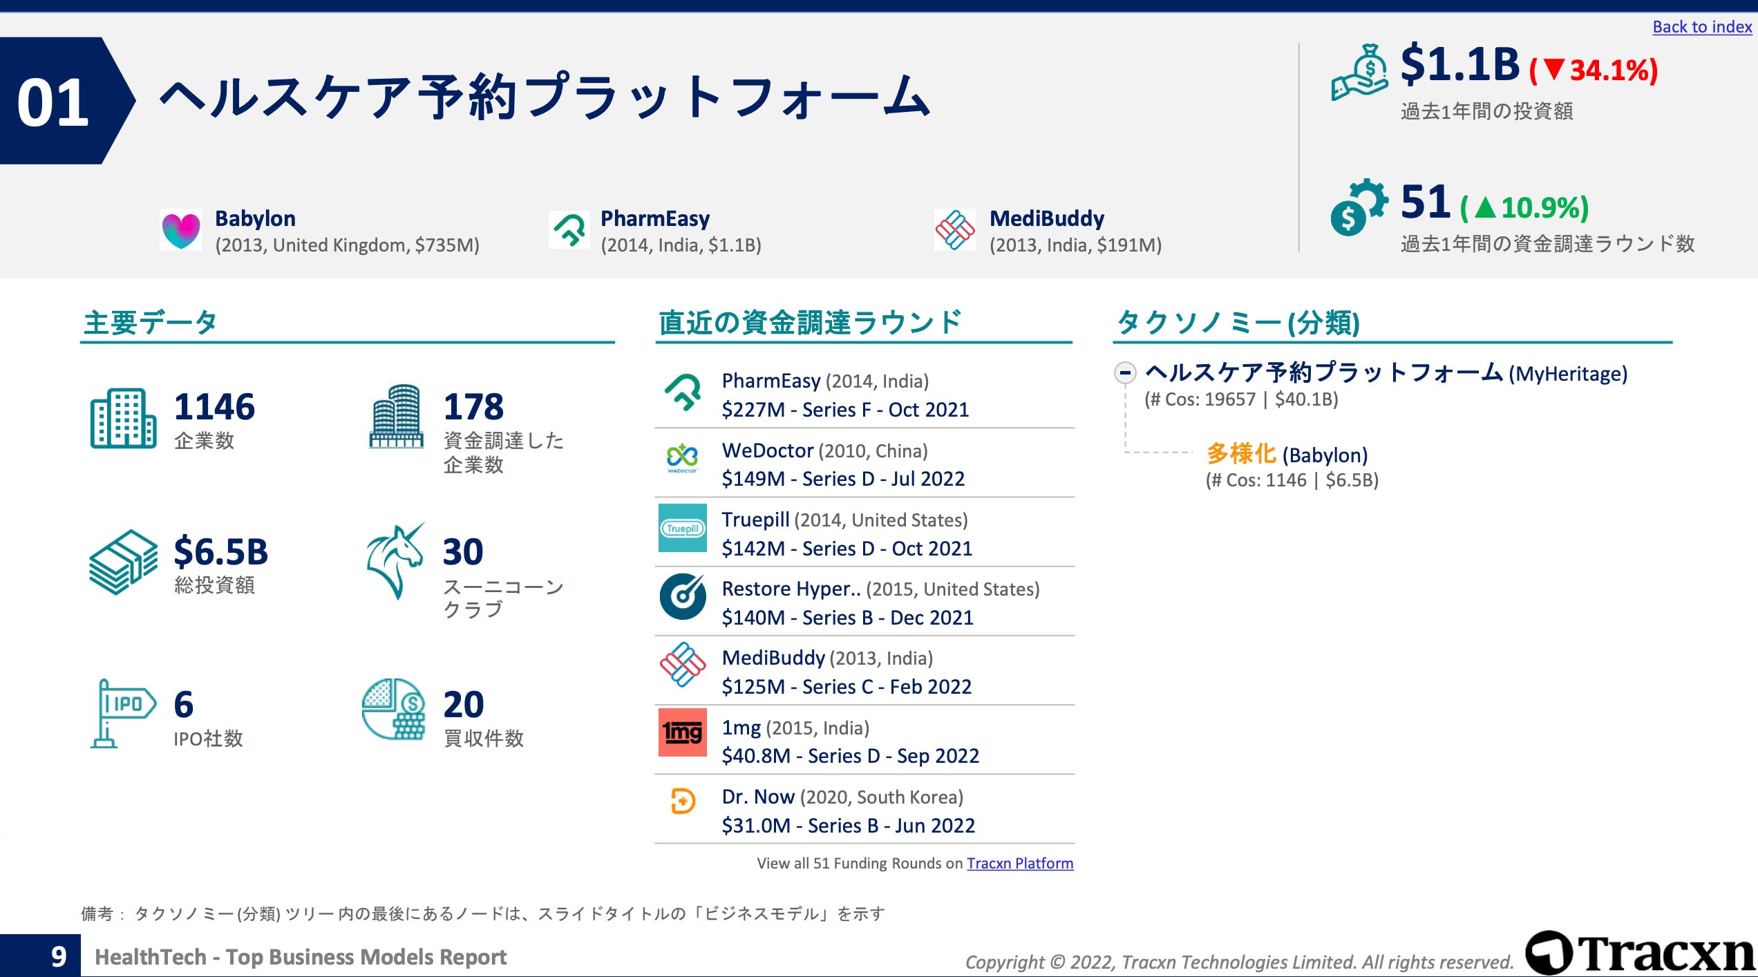Open the Tracxn Platform link
This screenshot has width=1758, height=977.
click(x=1019, y=863)
